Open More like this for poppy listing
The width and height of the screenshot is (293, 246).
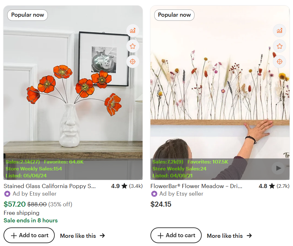point(82,236)
